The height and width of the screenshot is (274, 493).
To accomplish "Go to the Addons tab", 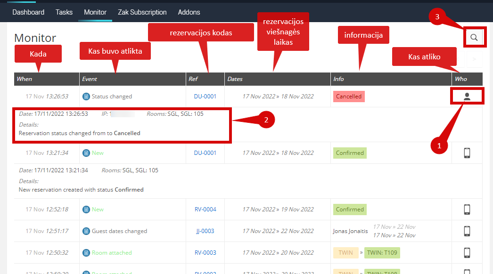I will click(189, 12).
